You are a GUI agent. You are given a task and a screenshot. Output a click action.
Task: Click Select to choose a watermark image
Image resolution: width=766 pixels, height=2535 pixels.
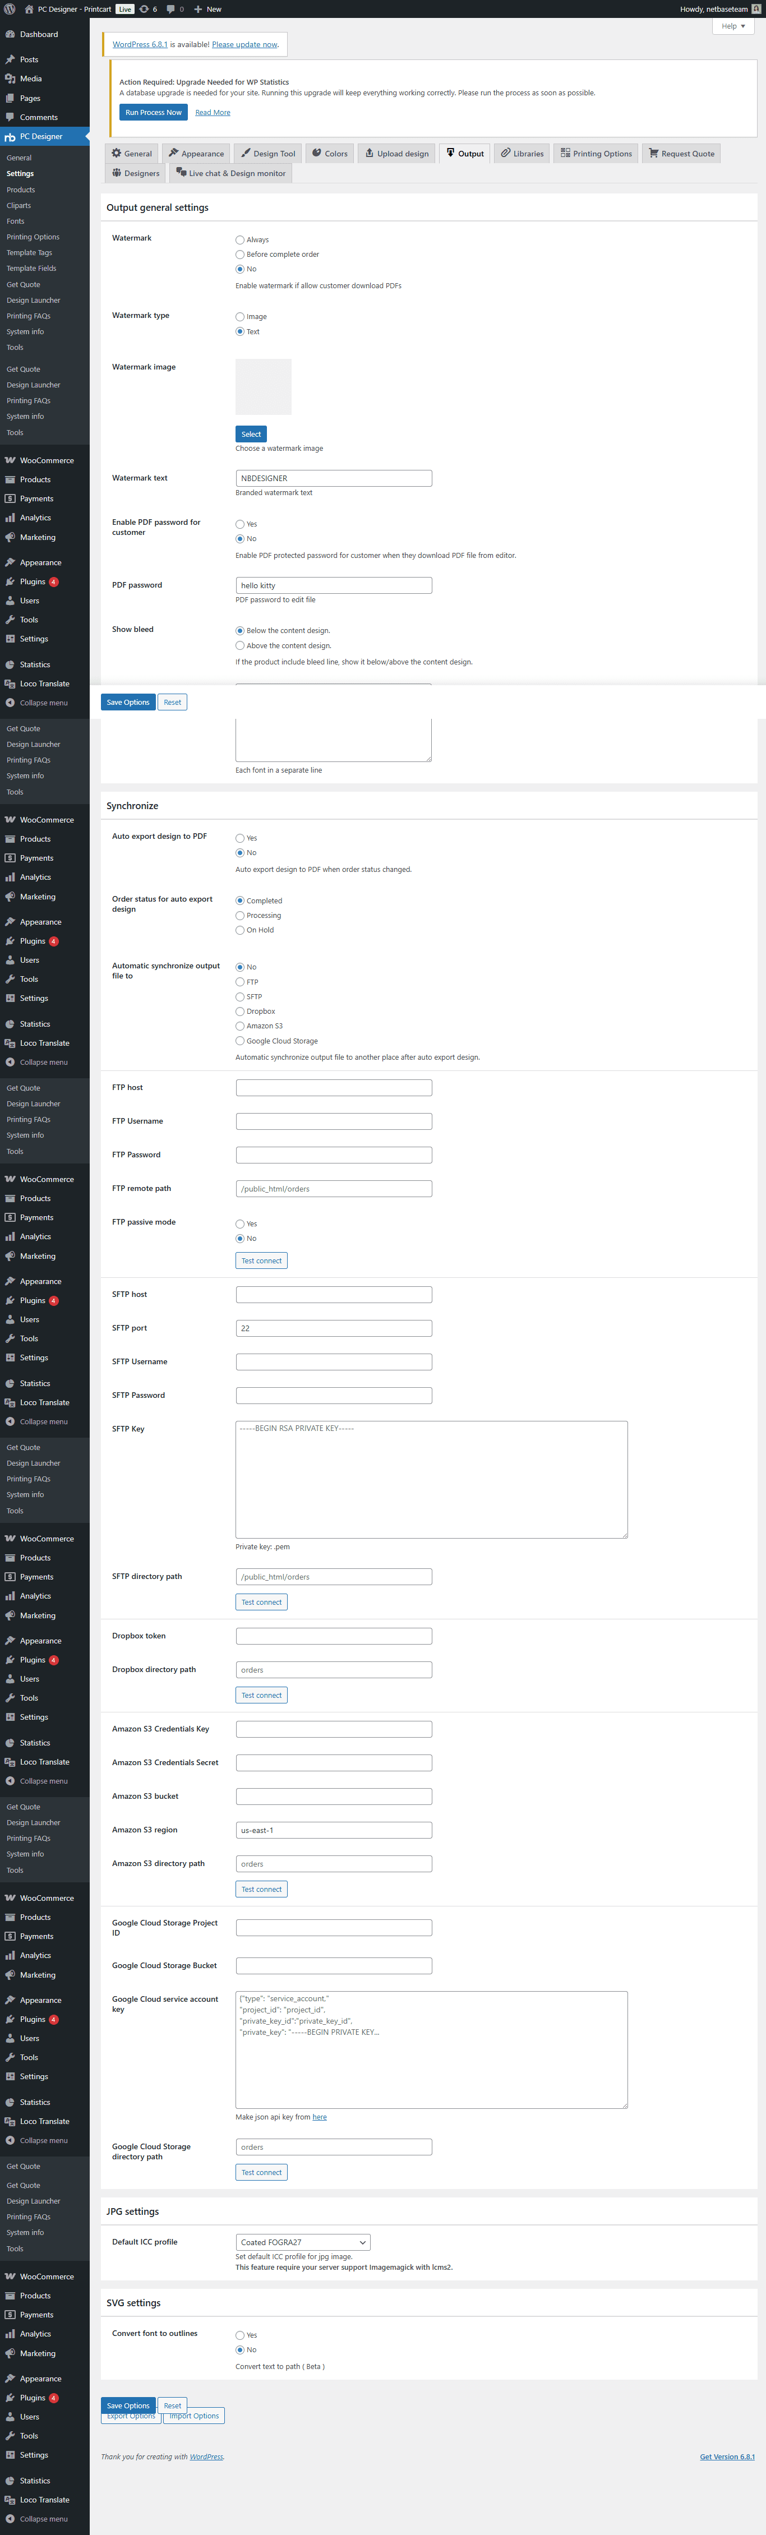(251, 434)
